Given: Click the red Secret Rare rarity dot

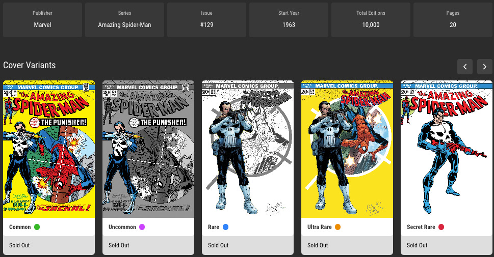Looking at the screenshot, I should tap(441, 227).
